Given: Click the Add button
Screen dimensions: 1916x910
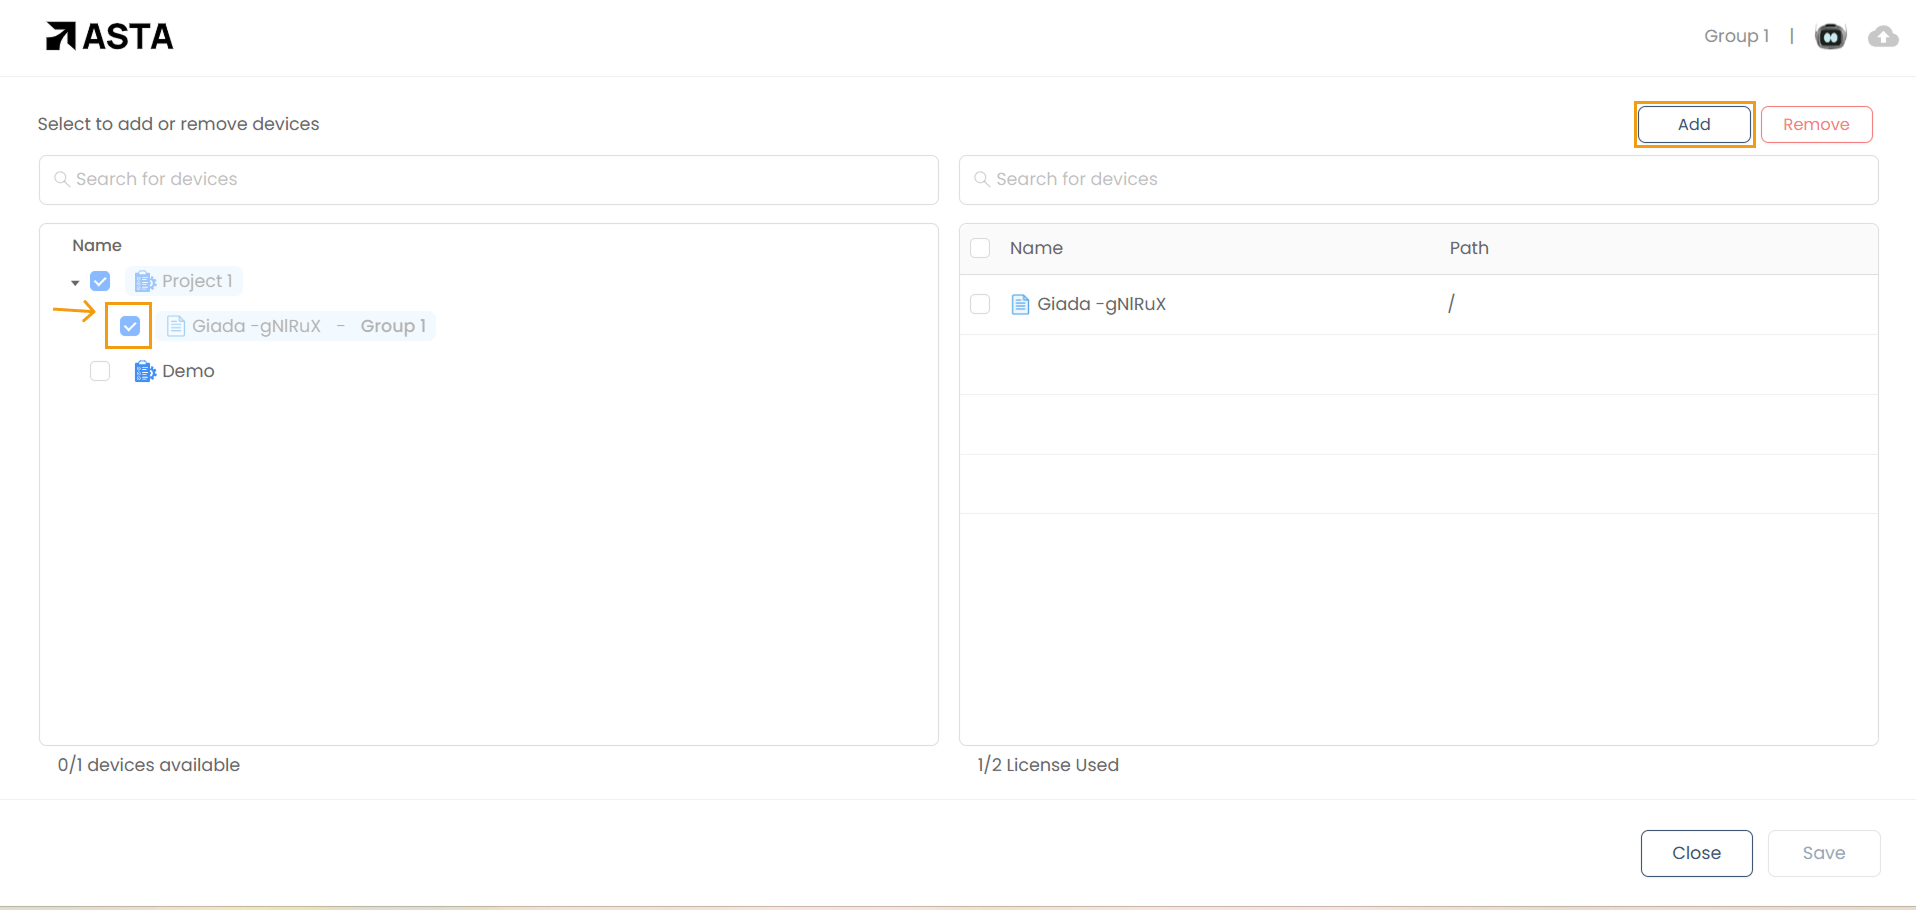Looking at the screenshot, I should click(1693, 124).
